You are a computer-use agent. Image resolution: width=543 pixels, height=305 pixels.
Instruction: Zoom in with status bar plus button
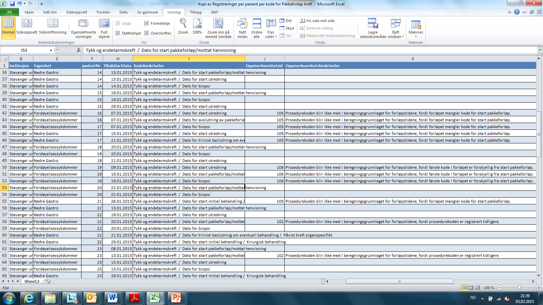coord(539,288)
